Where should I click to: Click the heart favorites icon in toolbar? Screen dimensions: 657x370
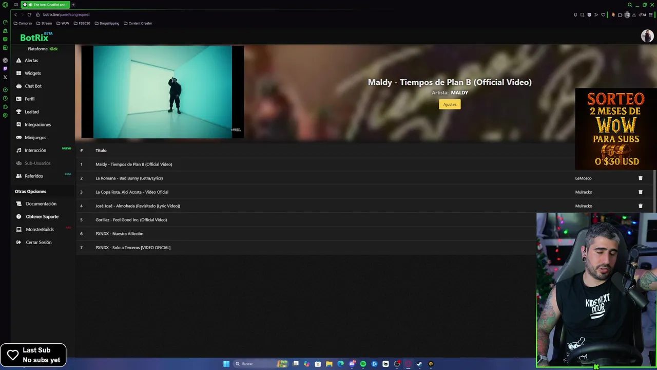(x=603, y=14)
